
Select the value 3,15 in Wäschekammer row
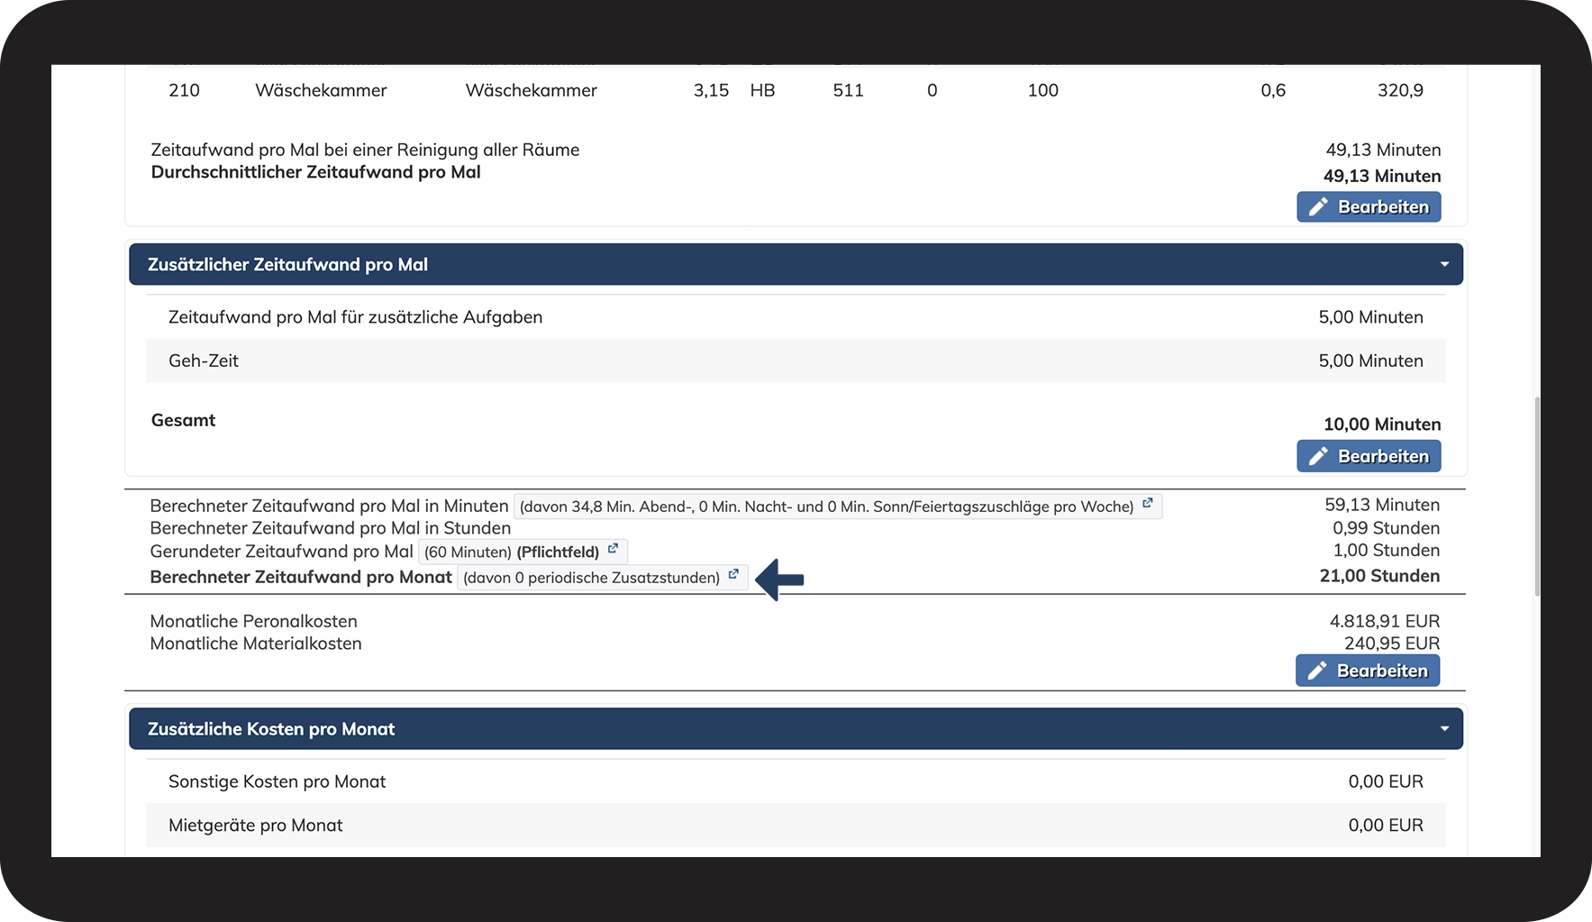711,90
